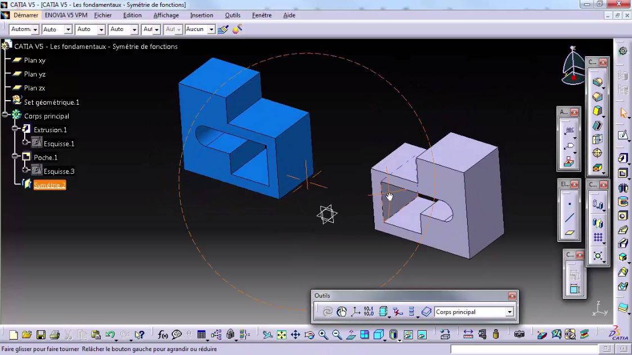Toggle the Hide/Show visibility mode
The width and height of the screenshot is (632, 355).
tap(408, 334)
